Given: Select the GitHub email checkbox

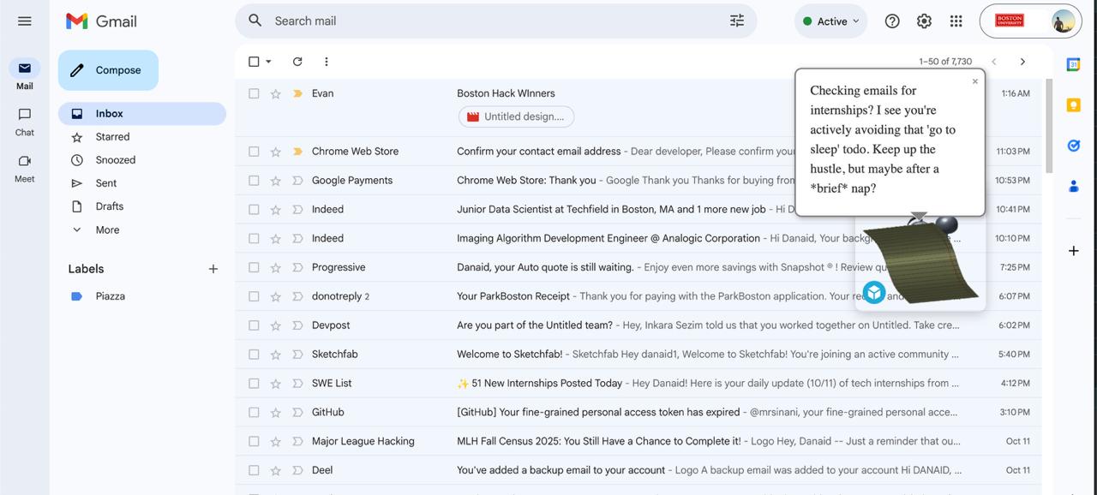Looking at the screenshot, I should [254, 412].
